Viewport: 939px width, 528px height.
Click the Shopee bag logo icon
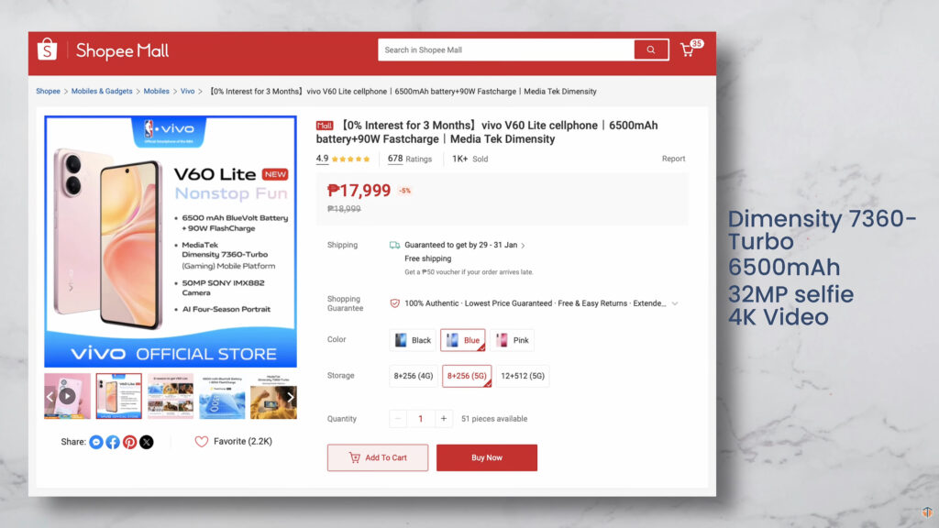(48, 49)
